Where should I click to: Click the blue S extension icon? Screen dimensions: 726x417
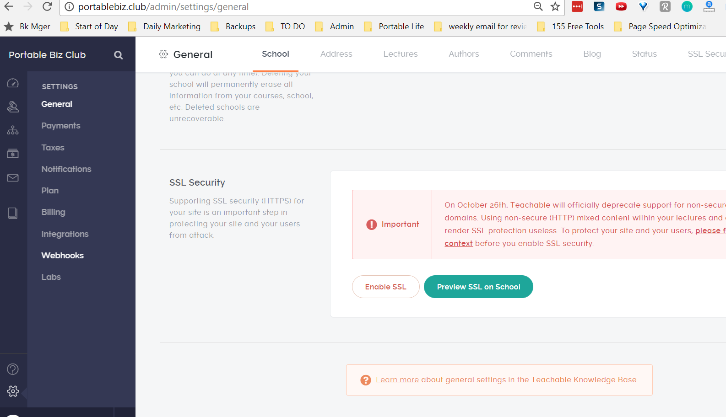click(x=599, y=6)
